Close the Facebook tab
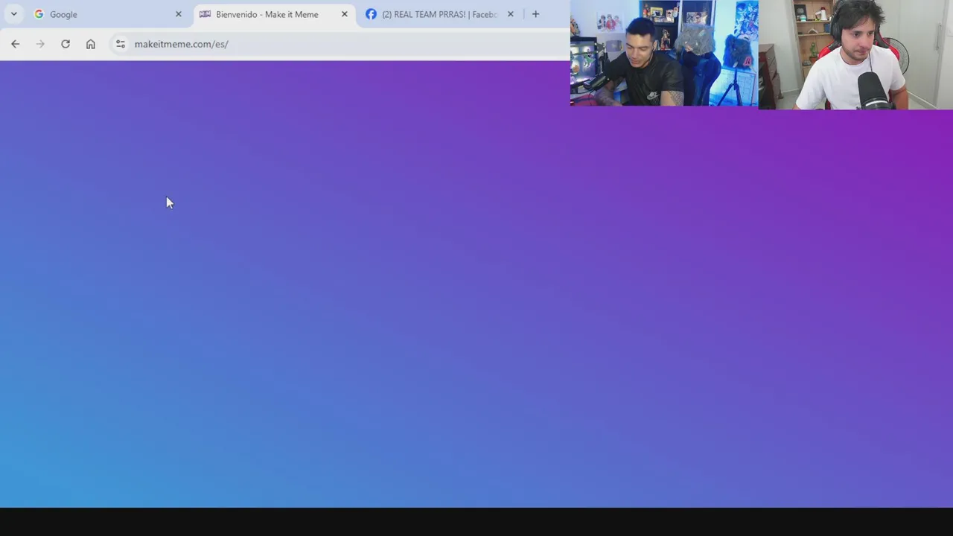Viewport: 953px width, 536px height. click(510, 14)
